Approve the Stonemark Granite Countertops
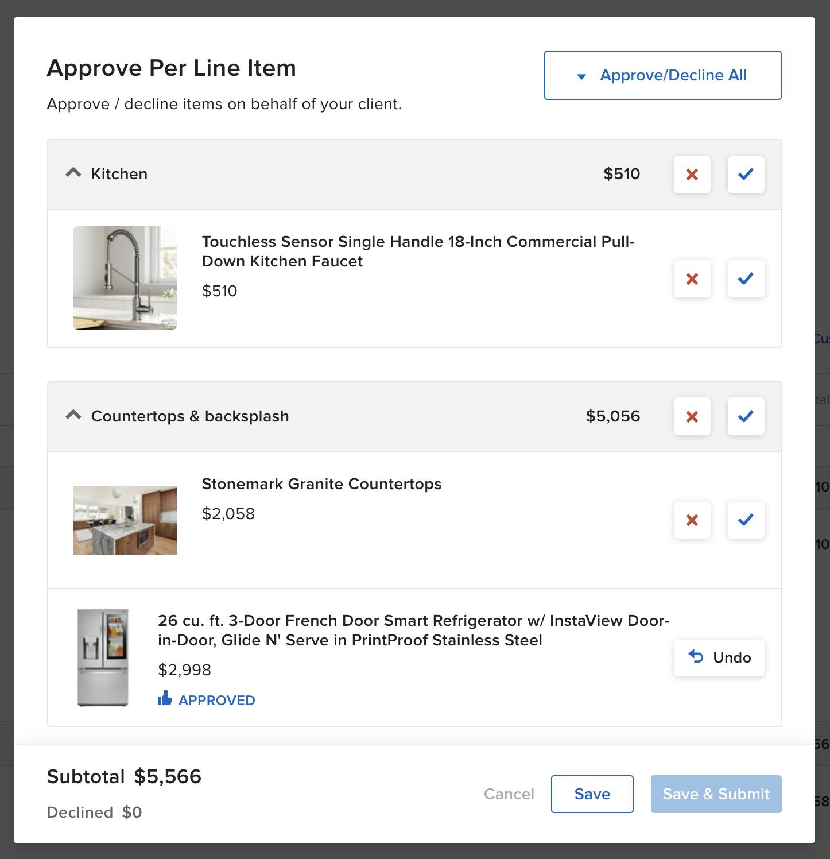The width and height of the screenshot is (830, 859). pos(746,520)
